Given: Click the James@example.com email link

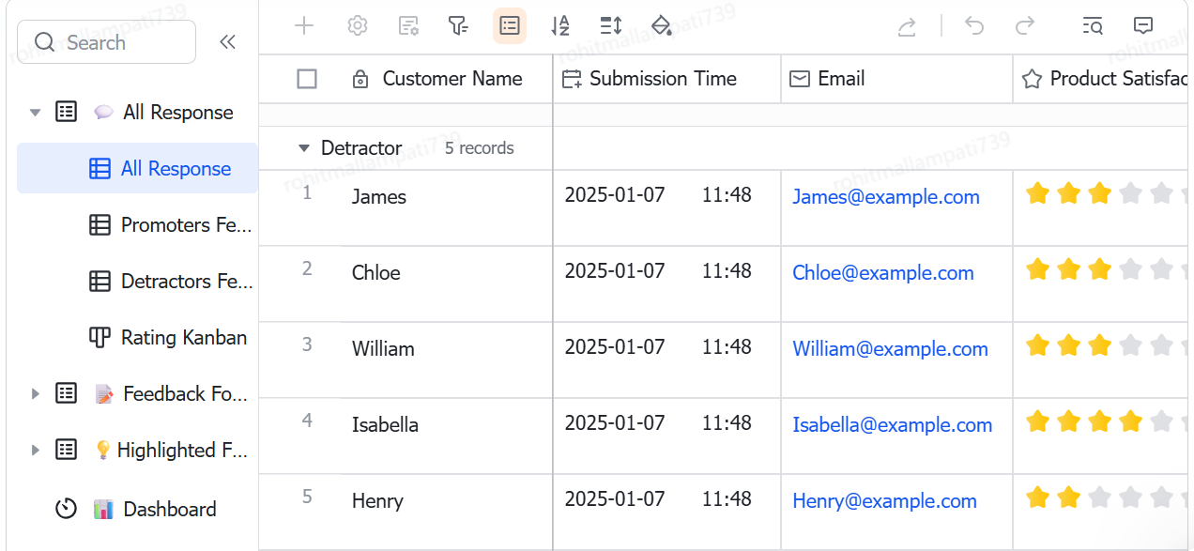Looking at the screenshot, I should [x=886, y=197].
